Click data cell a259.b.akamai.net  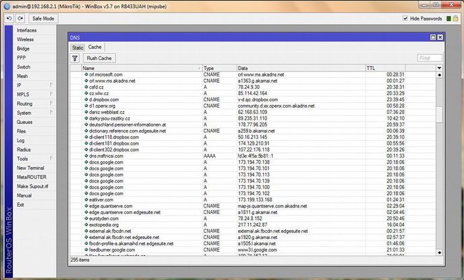coord(256,131)
